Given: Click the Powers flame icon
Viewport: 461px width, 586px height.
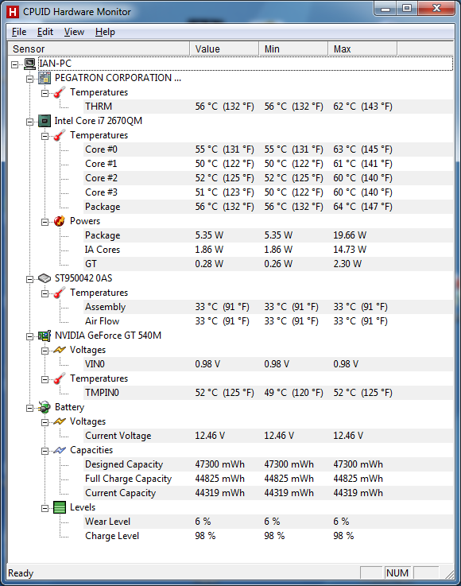Looking at the screenshot, I should coord(60,221).
